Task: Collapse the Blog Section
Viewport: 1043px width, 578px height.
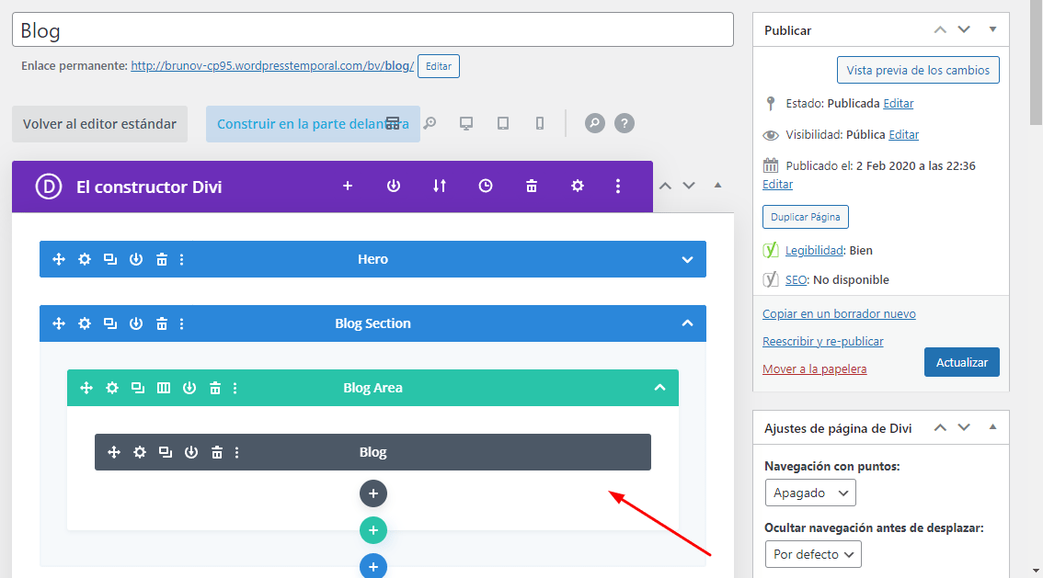Action: tap(687, 323)
